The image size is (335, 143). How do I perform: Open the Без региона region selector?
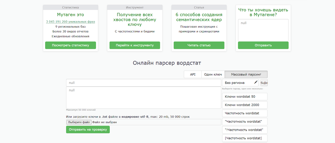click(240, 83)
